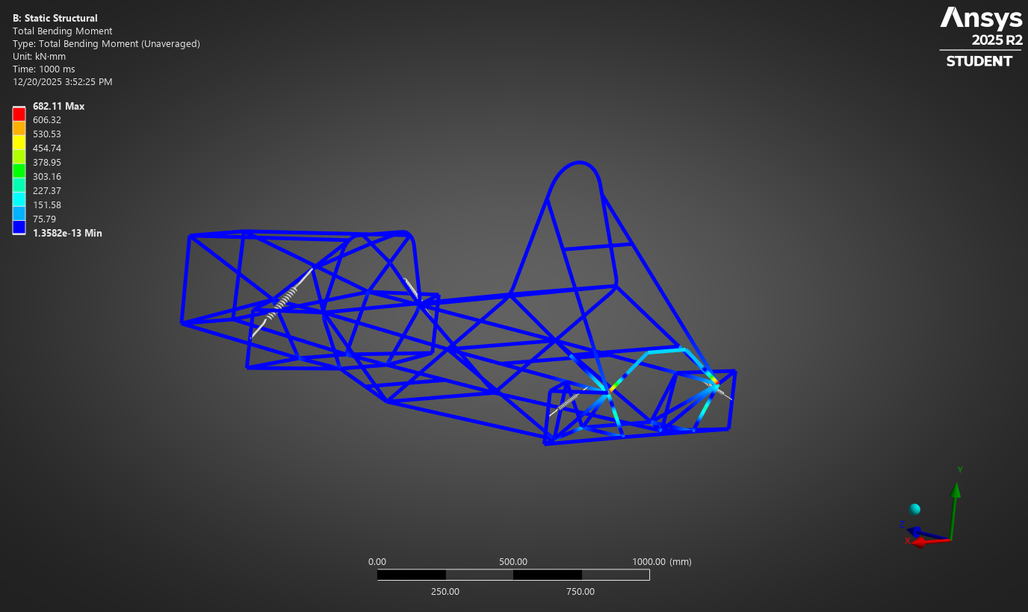Image resolution: width=1028 pixels, height=612 pixels.
Task: Select the curved top of the roll hoop
Action: [x=575, y=168]
